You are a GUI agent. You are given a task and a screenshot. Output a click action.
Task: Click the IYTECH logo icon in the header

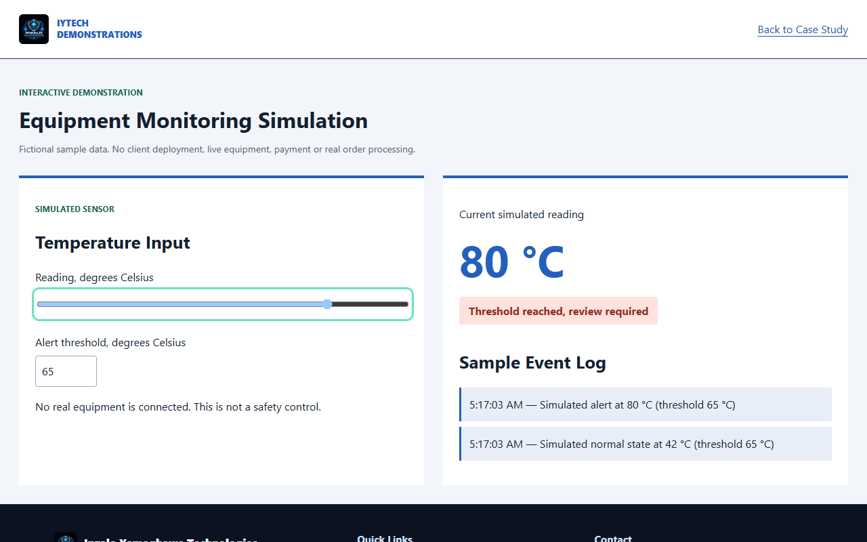(x=34, y=29)
